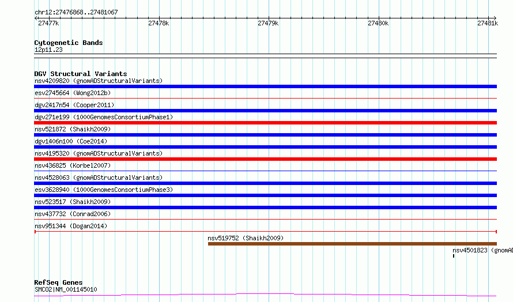Click the 27481k ruler label
The image size is (513, 302).
[488, 23]
